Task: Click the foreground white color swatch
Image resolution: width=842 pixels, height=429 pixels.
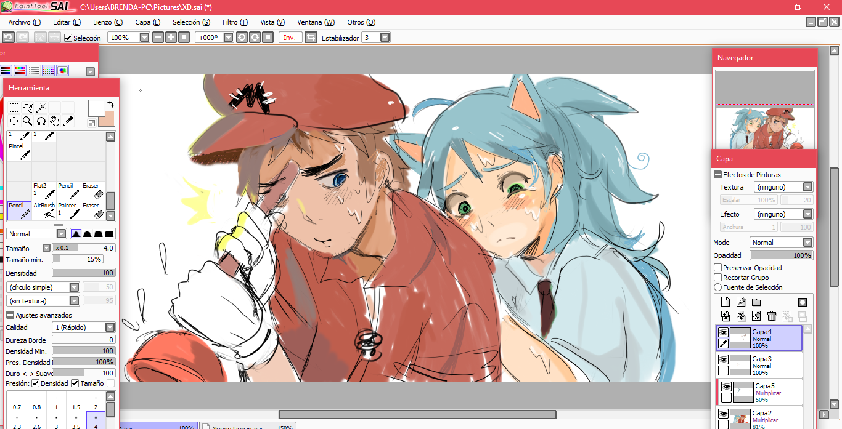Action: coord(96,108)
